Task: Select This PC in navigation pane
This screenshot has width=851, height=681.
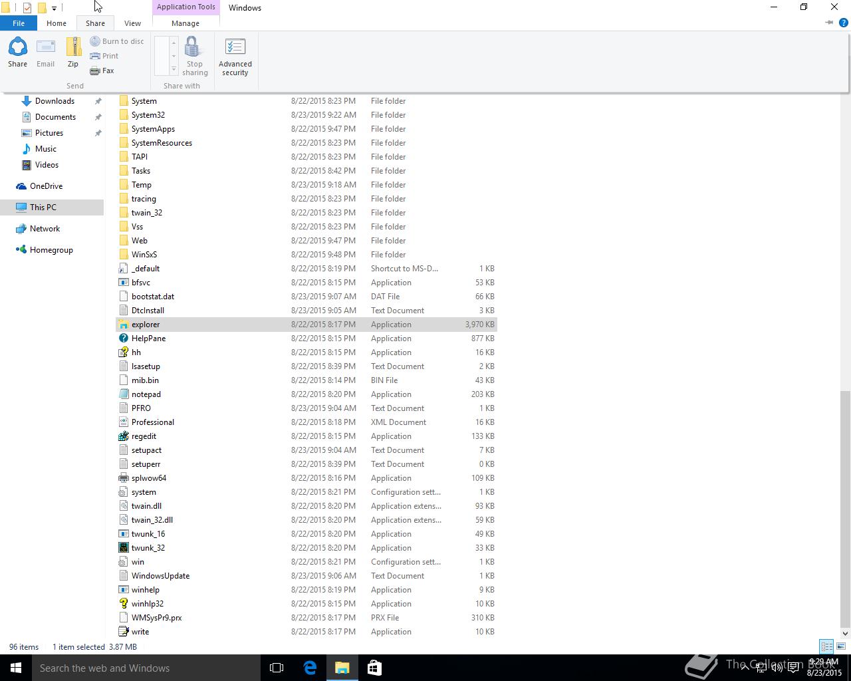Action: click(43, 207)
